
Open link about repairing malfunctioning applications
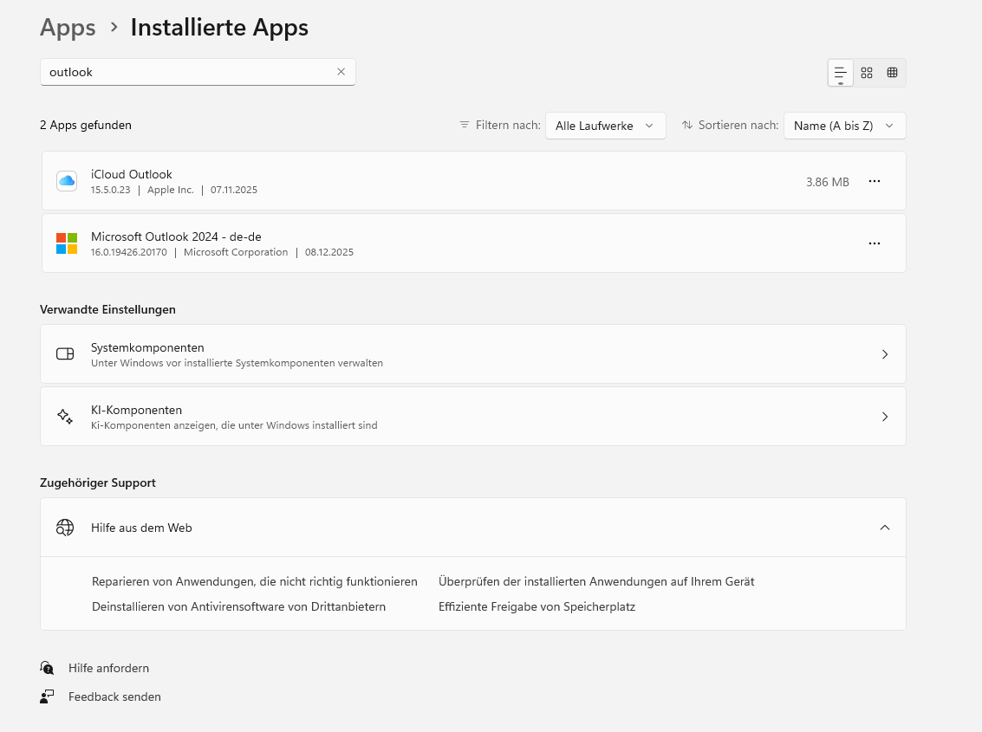254,581
